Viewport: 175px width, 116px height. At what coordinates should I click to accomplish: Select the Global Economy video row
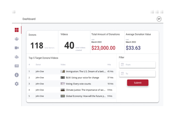click(85, 96)
